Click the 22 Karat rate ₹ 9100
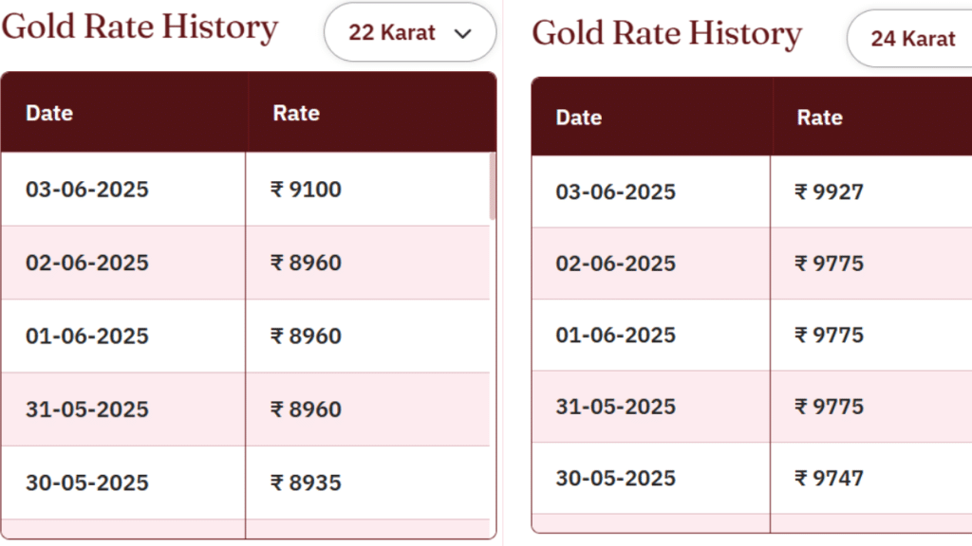This screenshot has width=972, height=546. pyautogui.click(x=306, y=190)
